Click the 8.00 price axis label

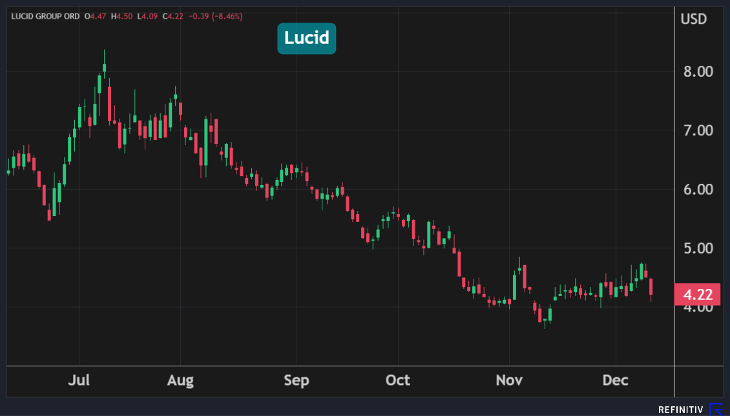(697, 71)
